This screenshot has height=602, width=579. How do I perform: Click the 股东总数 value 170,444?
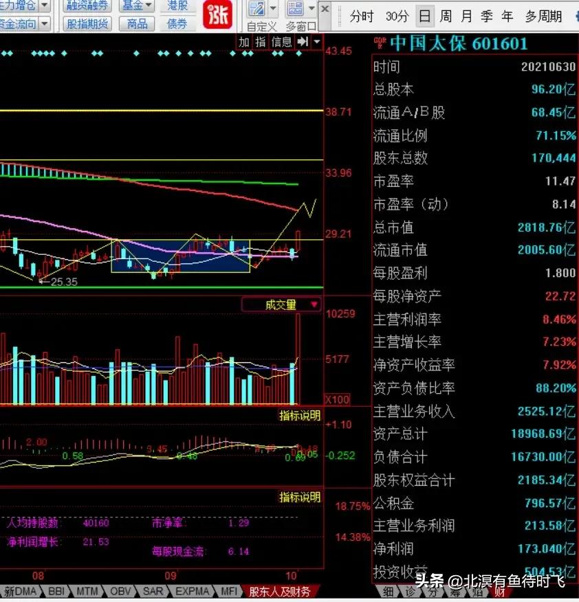(554, 158)
